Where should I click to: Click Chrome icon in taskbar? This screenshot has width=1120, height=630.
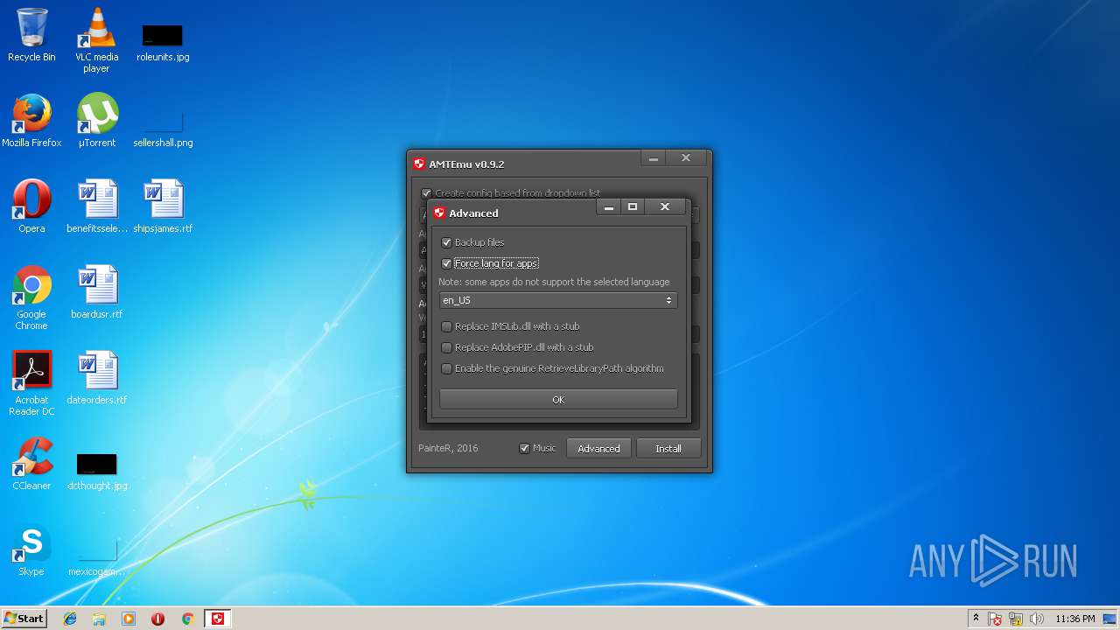(187, 619)
